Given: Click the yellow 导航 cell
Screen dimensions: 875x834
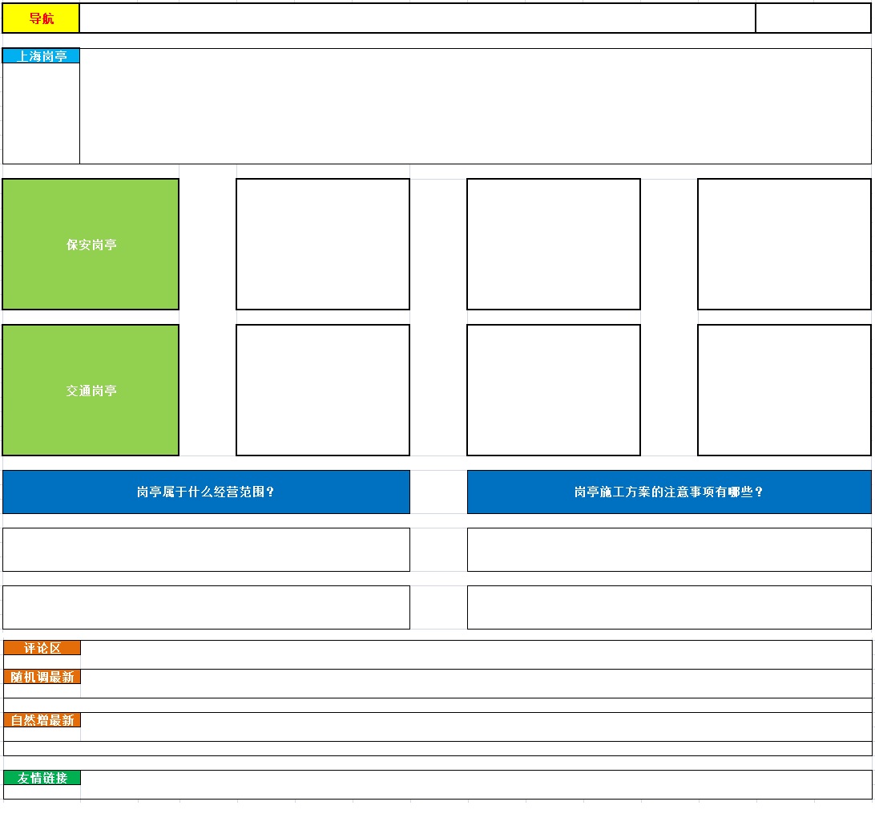Looking at the screenshot, I should coord(41,18).
